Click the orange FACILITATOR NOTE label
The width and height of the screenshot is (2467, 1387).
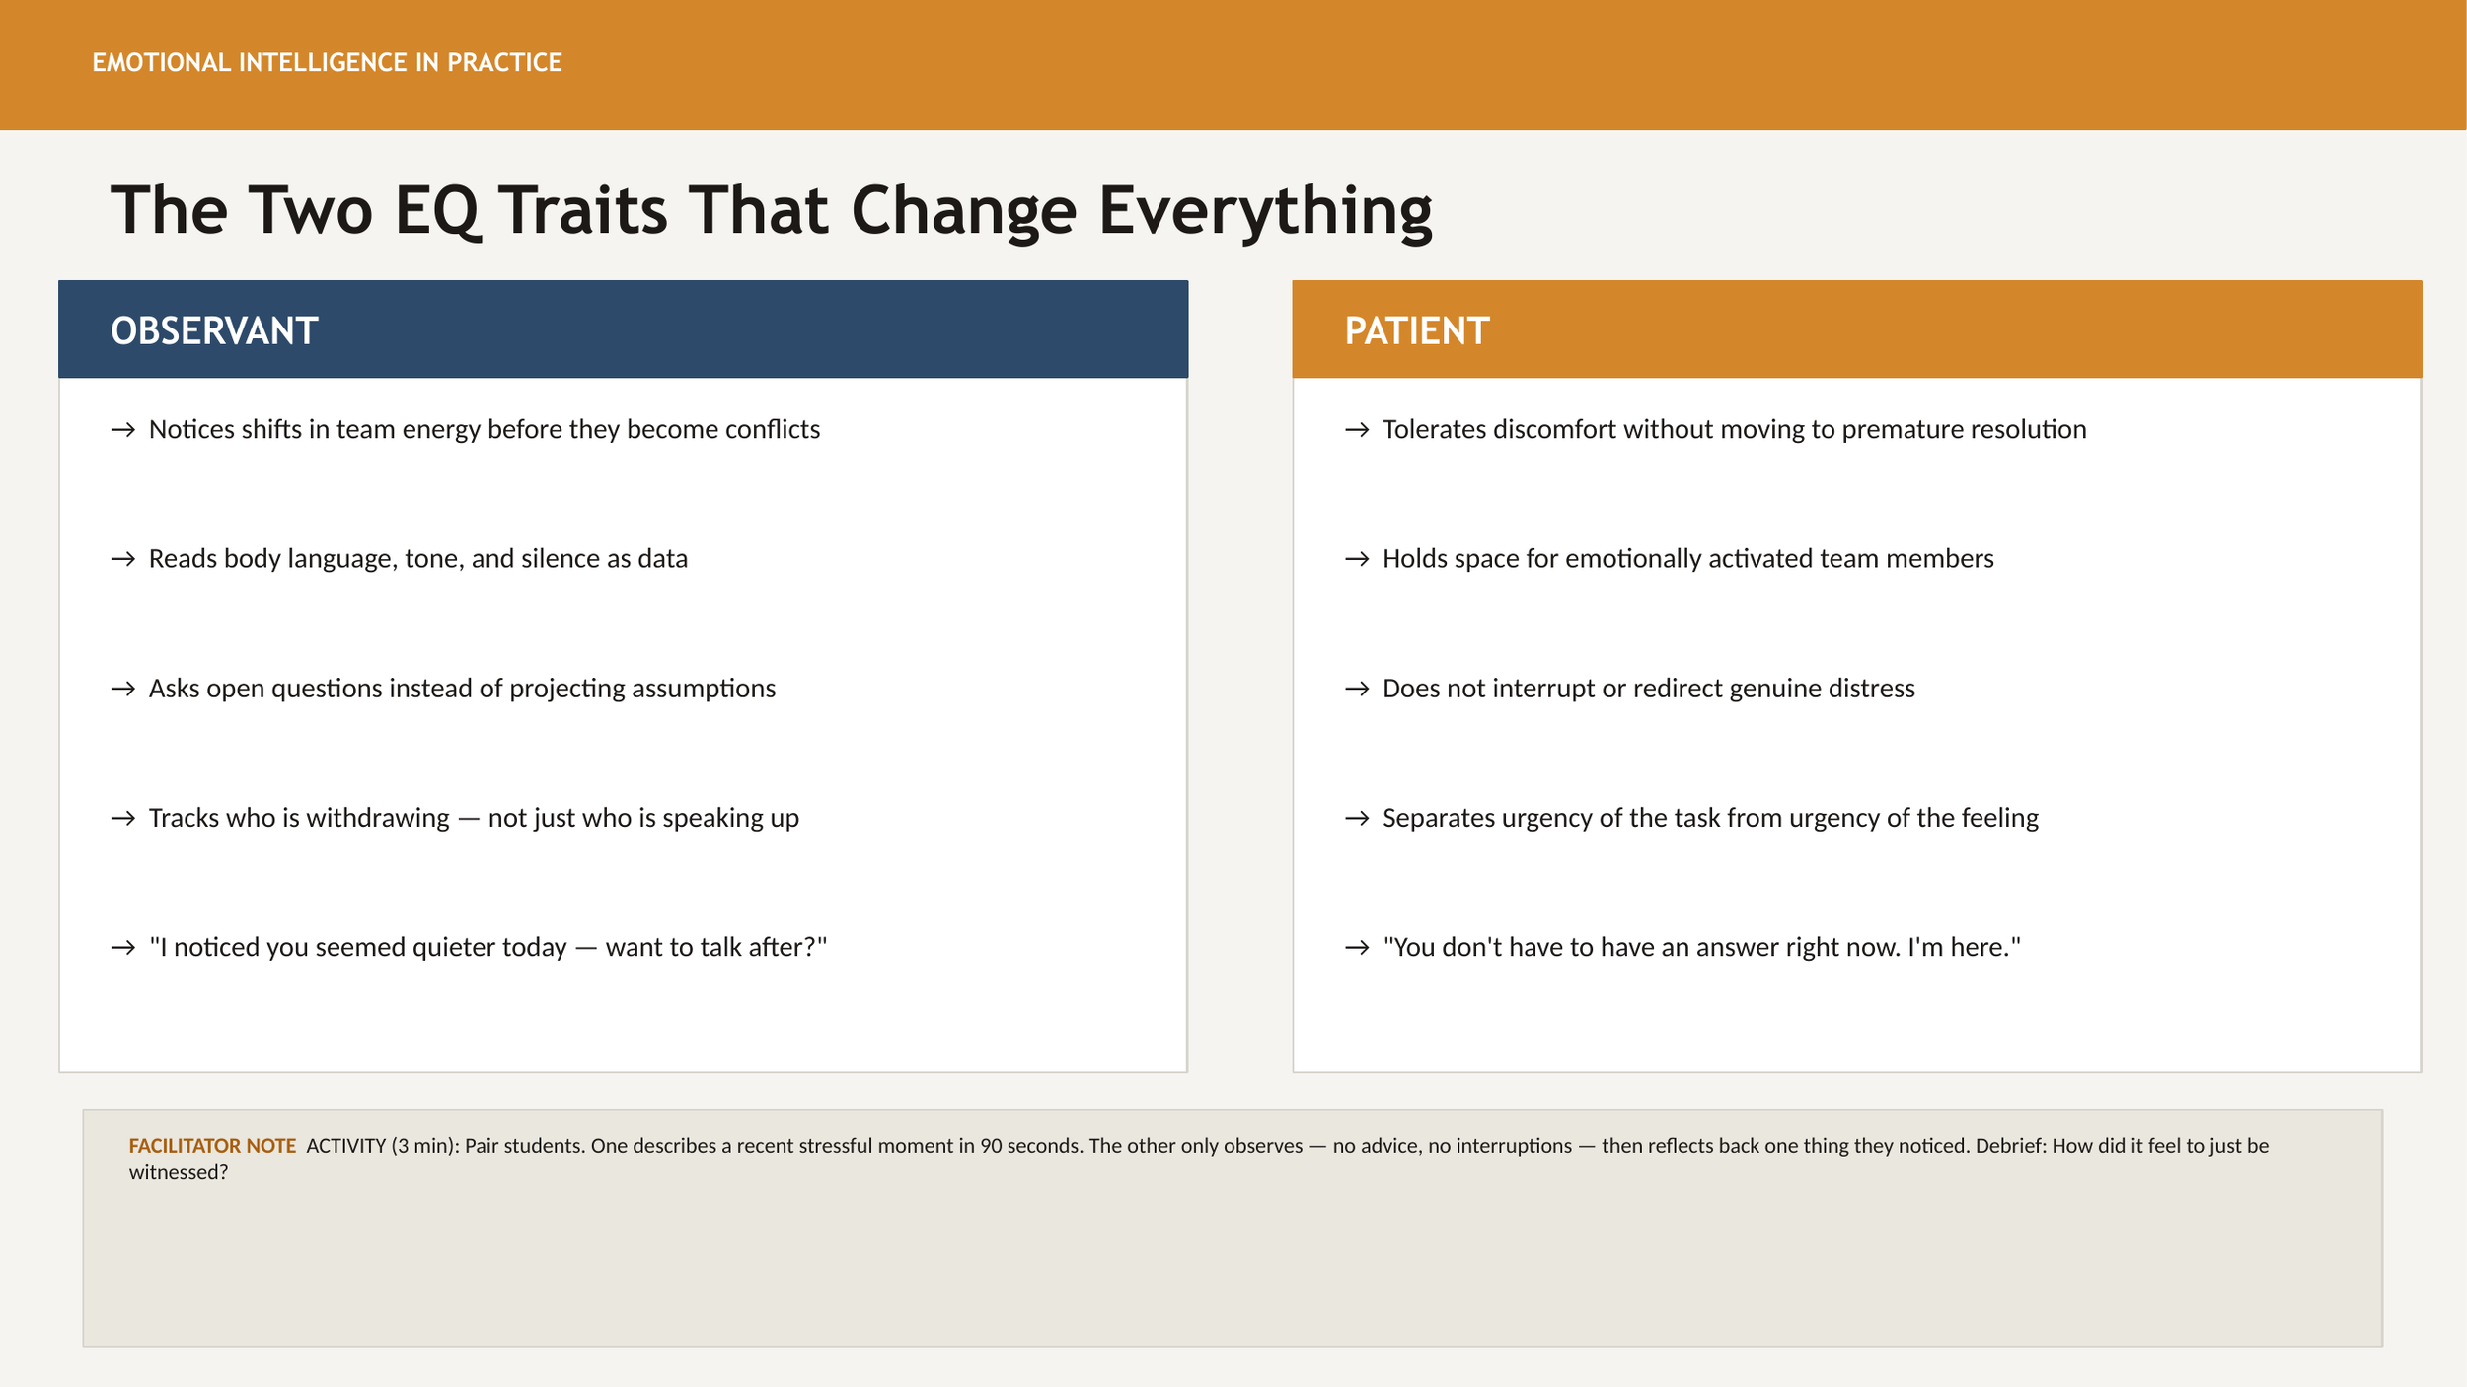[x=212, y=1146]
